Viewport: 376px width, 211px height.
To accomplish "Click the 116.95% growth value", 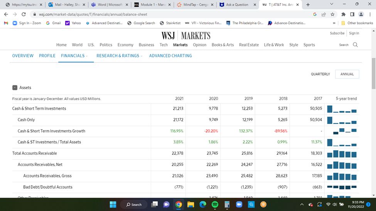I will tap(177, 131).
